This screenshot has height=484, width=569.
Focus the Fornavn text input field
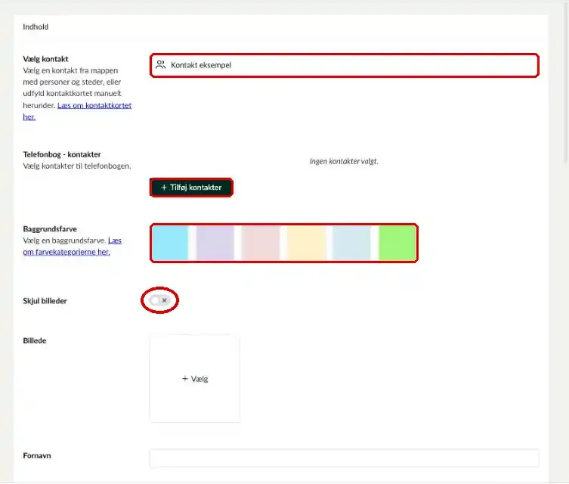click(345, 458)
